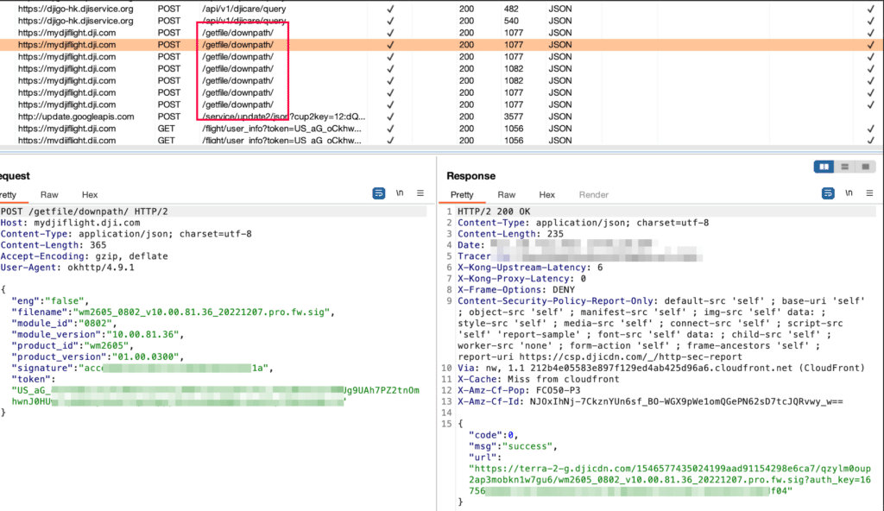Open the Hex tab in Request panel

(90, 194)
